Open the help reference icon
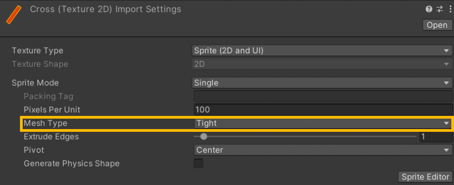The height and width of the screenshot is (185, 454). tap(429, 9)
